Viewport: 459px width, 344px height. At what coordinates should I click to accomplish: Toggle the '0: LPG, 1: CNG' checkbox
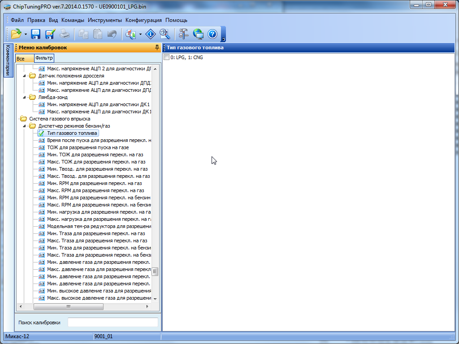coord(167,57)
